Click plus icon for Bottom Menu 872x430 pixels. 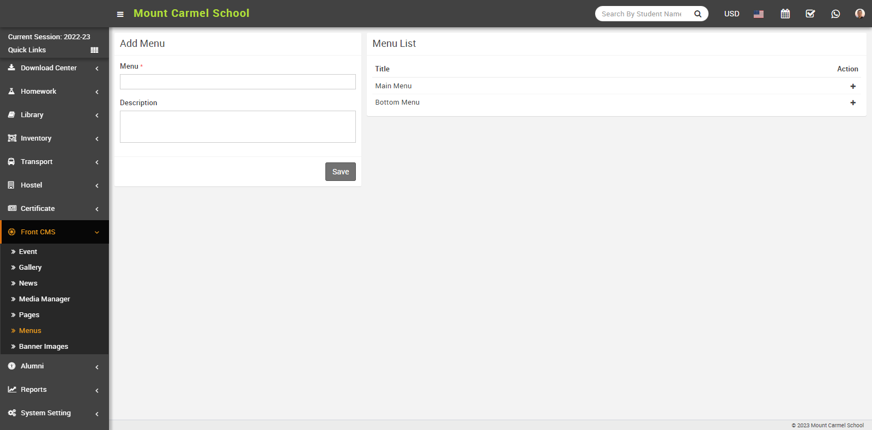click(853, 102)
